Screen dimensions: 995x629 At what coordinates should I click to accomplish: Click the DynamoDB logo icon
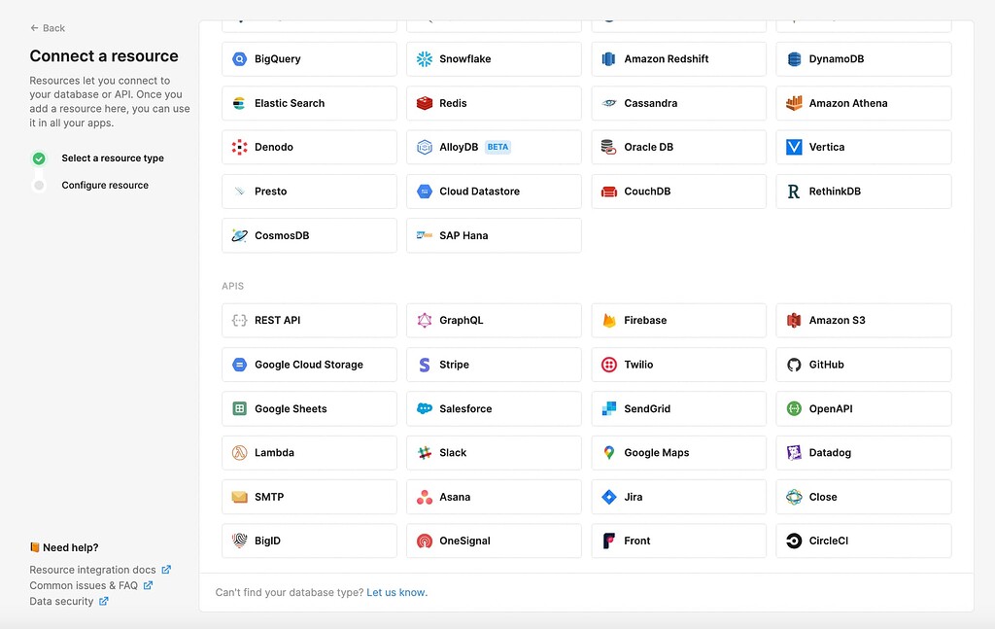point(794,59)
